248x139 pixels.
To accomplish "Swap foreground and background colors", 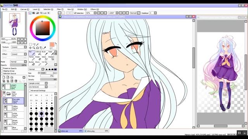I will (x=56, y=43).
